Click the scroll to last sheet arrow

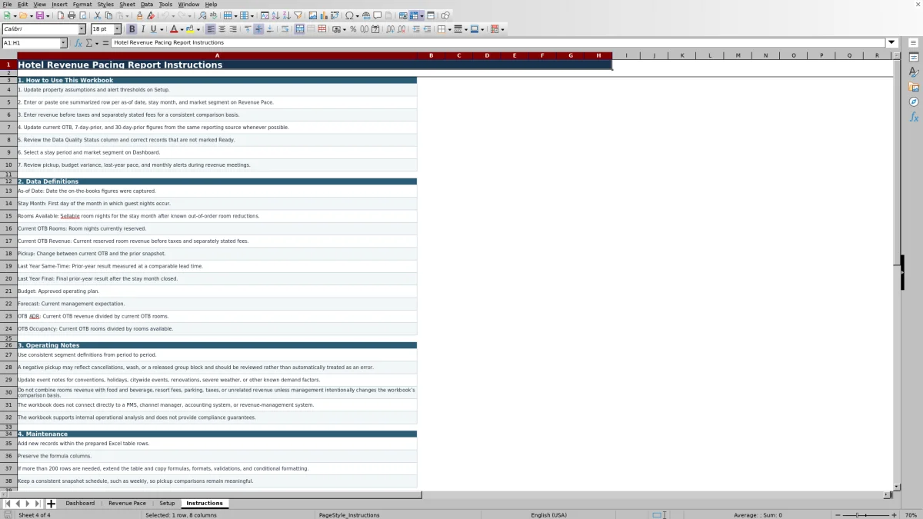point(38,504)
